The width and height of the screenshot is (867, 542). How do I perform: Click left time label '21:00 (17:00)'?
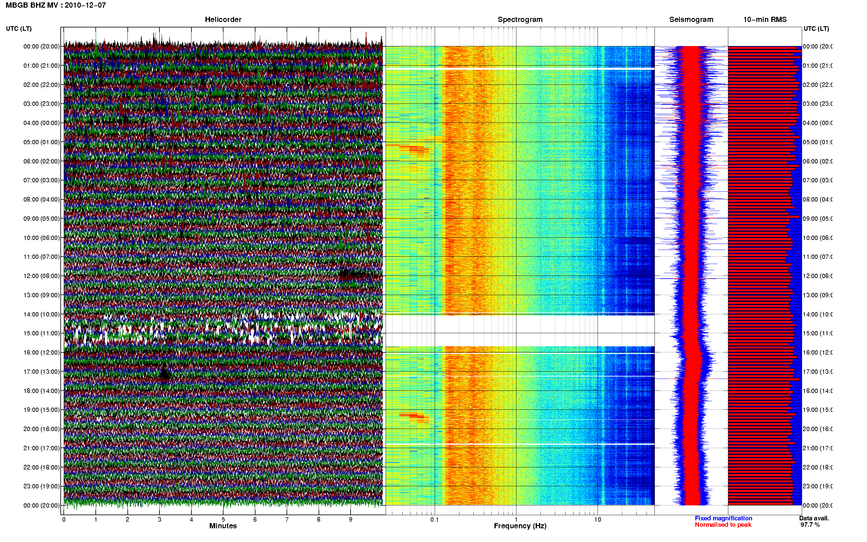[41, 448]
